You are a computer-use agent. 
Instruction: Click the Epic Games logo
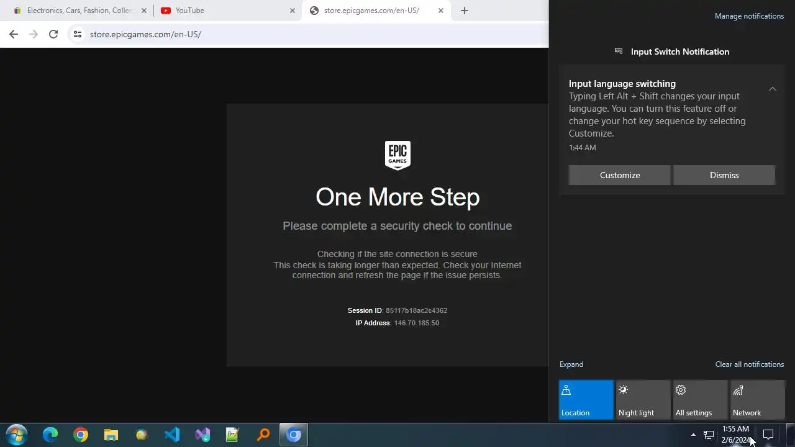click(x=397, y=155)
